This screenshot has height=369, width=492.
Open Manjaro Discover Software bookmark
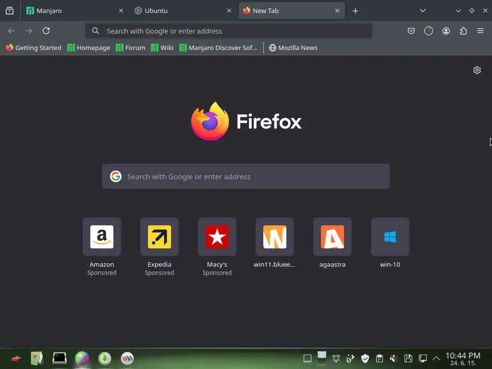coord(219,48)
